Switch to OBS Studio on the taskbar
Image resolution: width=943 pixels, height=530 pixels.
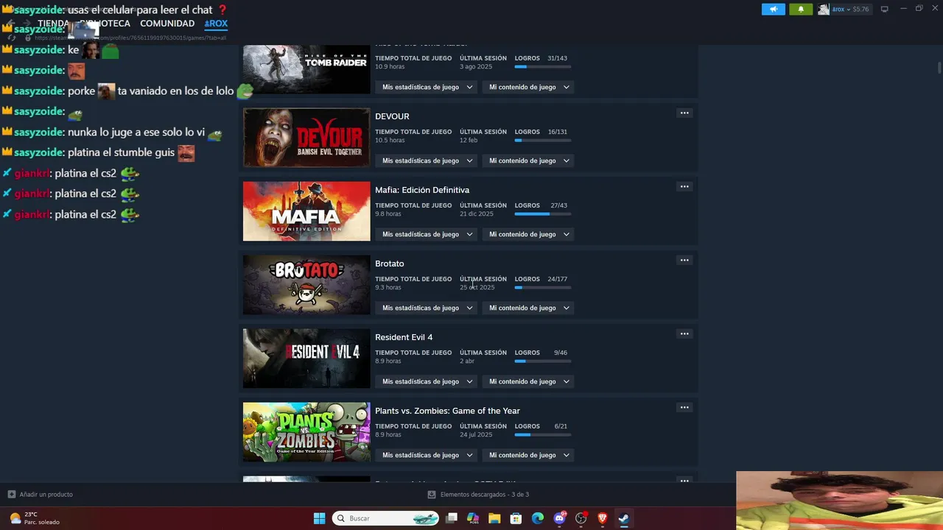(581, 518)
